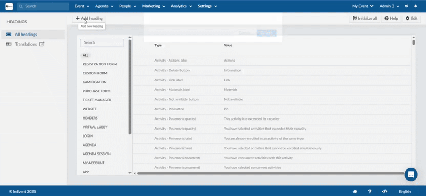Viewport: 426px width, 196px height.
Task: Select the CUSTOM FORM category
Action: 95,73
